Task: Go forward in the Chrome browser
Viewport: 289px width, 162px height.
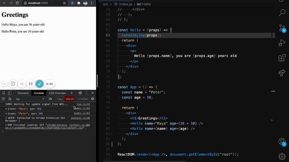Action: point(11,3)
